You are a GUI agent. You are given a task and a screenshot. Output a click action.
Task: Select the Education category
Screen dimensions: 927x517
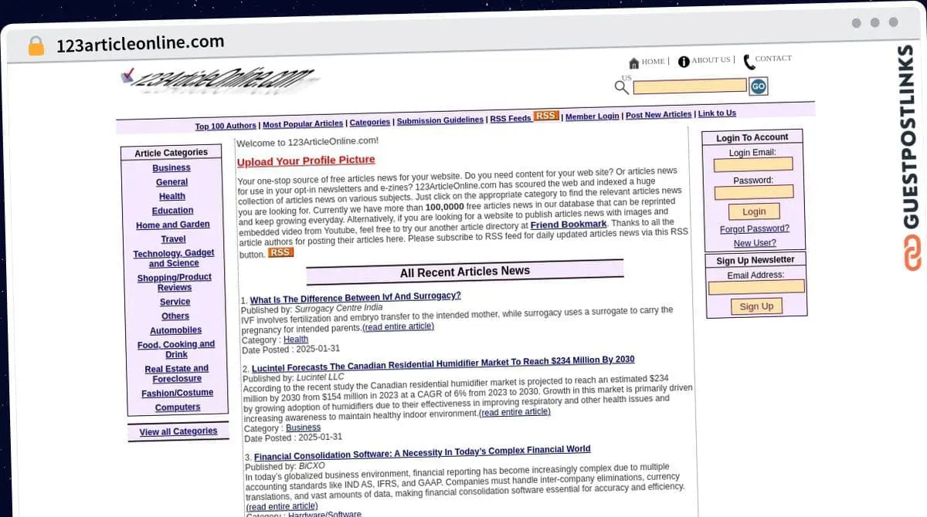coord(173,211)
